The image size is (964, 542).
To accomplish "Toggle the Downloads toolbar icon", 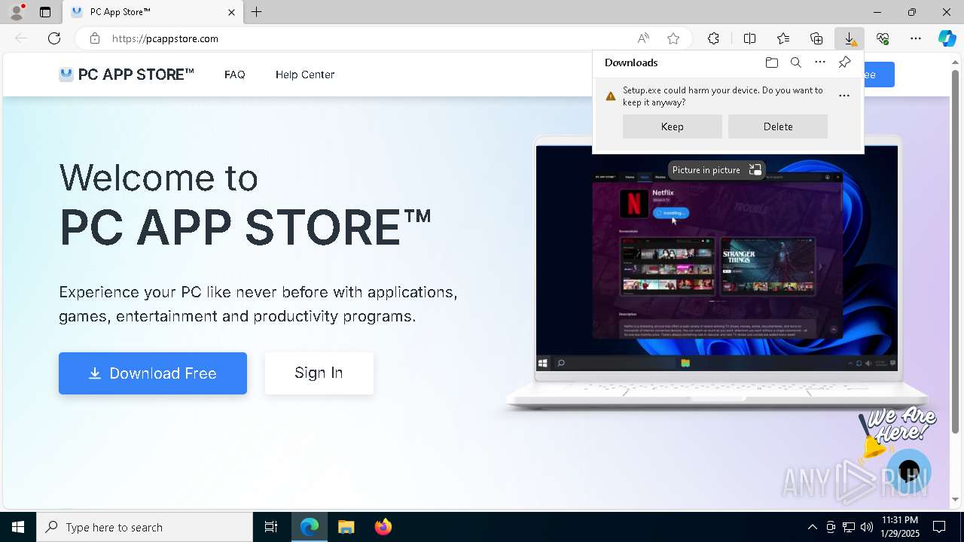I will pos(850,38).
